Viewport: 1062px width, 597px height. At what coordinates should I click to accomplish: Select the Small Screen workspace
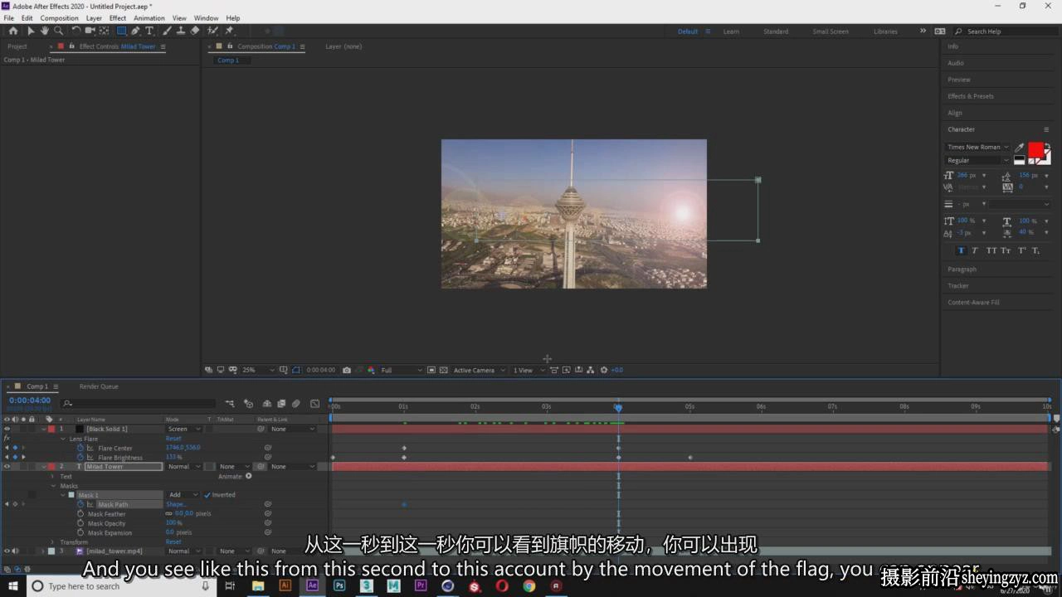point(831,32)
